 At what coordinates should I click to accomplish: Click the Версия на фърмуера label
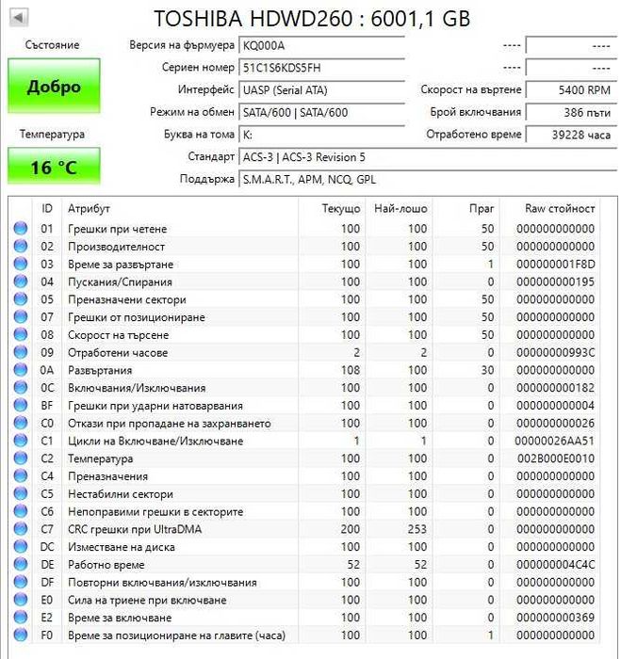click(182, 45)
